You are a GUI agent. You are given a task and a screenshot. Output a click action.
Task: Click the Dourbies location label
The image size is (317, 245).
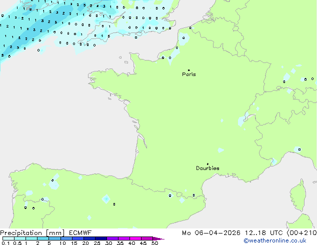[207, 168]
